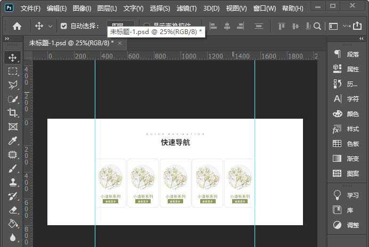The width and height of the screenshot is (369, 247).
Task: Open the 色板 (Swatches) panel
Action: (x=347, y=144)
